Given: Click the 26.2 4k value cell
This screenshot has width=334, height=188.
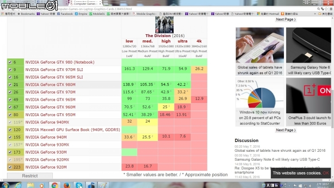Looking at the screenshot, I should coord(199,69).
